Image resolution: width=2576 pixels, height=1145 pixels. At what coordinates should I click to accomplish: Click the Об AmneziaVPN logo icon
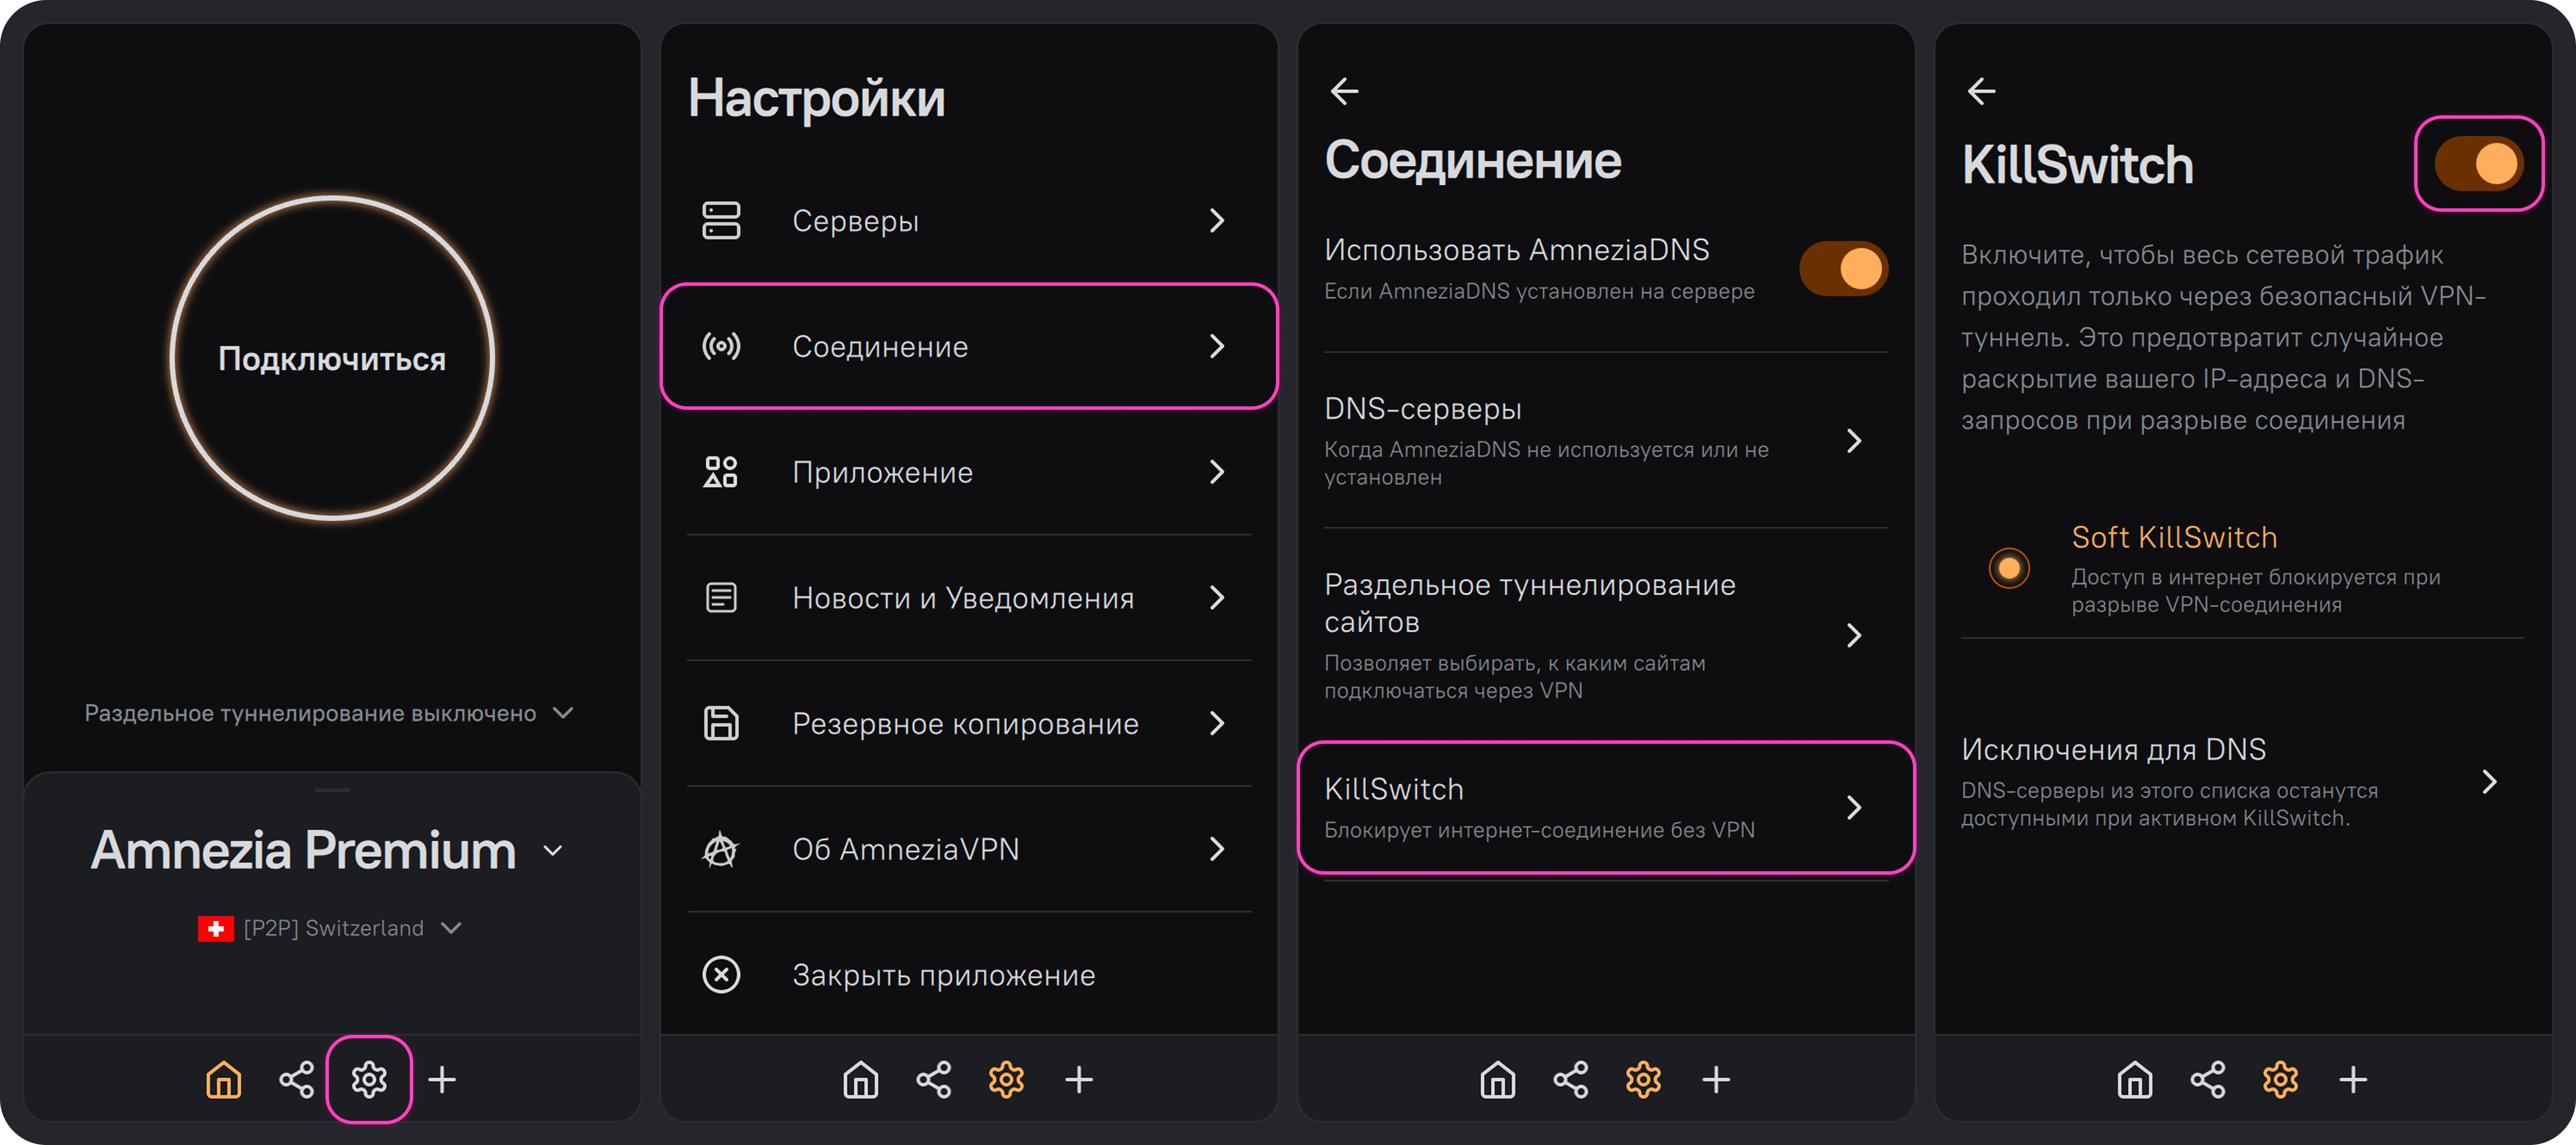[721, 849]
